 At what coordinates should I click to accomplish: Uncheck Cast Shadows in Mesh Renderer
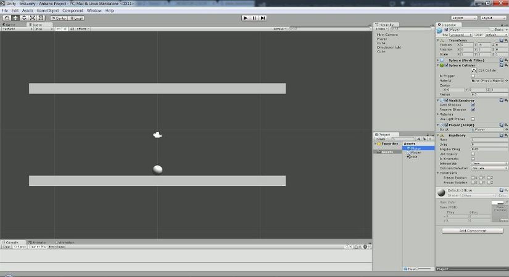473,105
